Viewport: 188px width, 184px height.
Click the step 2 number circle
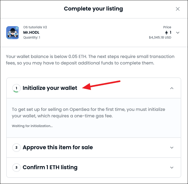pyautogui.click(x=16, y=148)
